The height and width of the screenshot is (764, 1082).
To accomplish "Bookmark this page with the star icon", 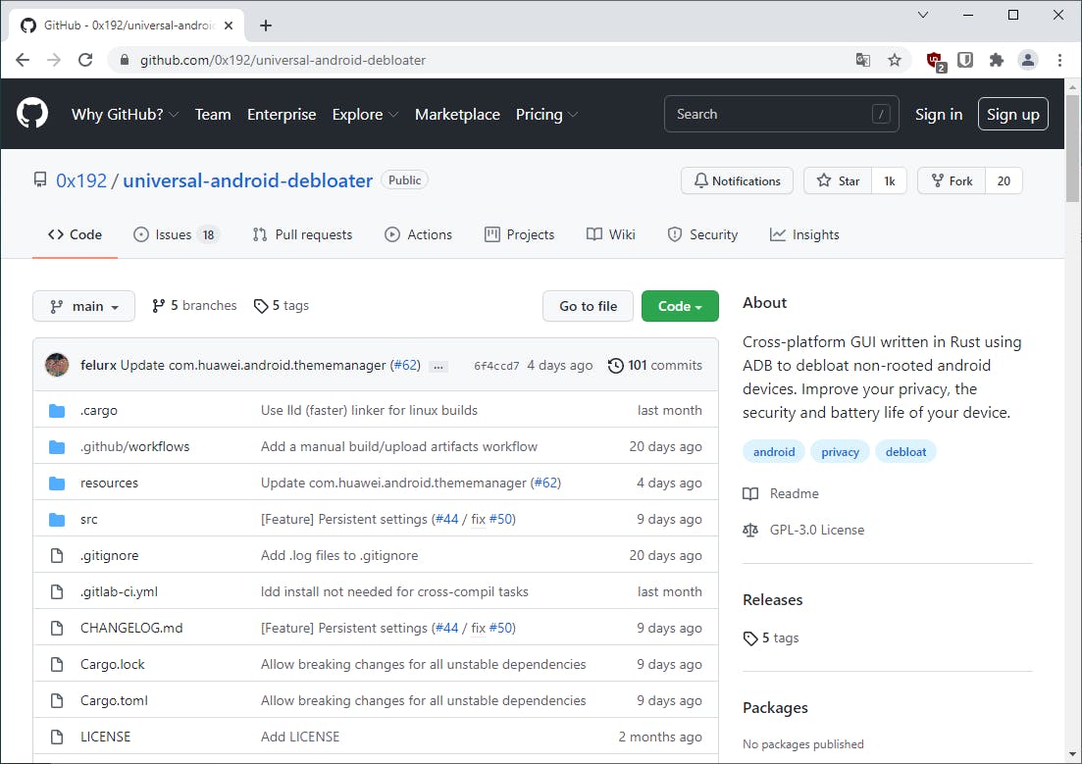I will [895, 60].
